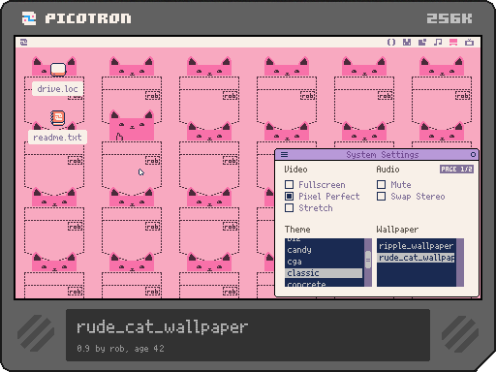The width and height of the screenshot is (496, 372).
Task: Pick ripple_wallpaper from the Wallpaper list
Action: 417,246
